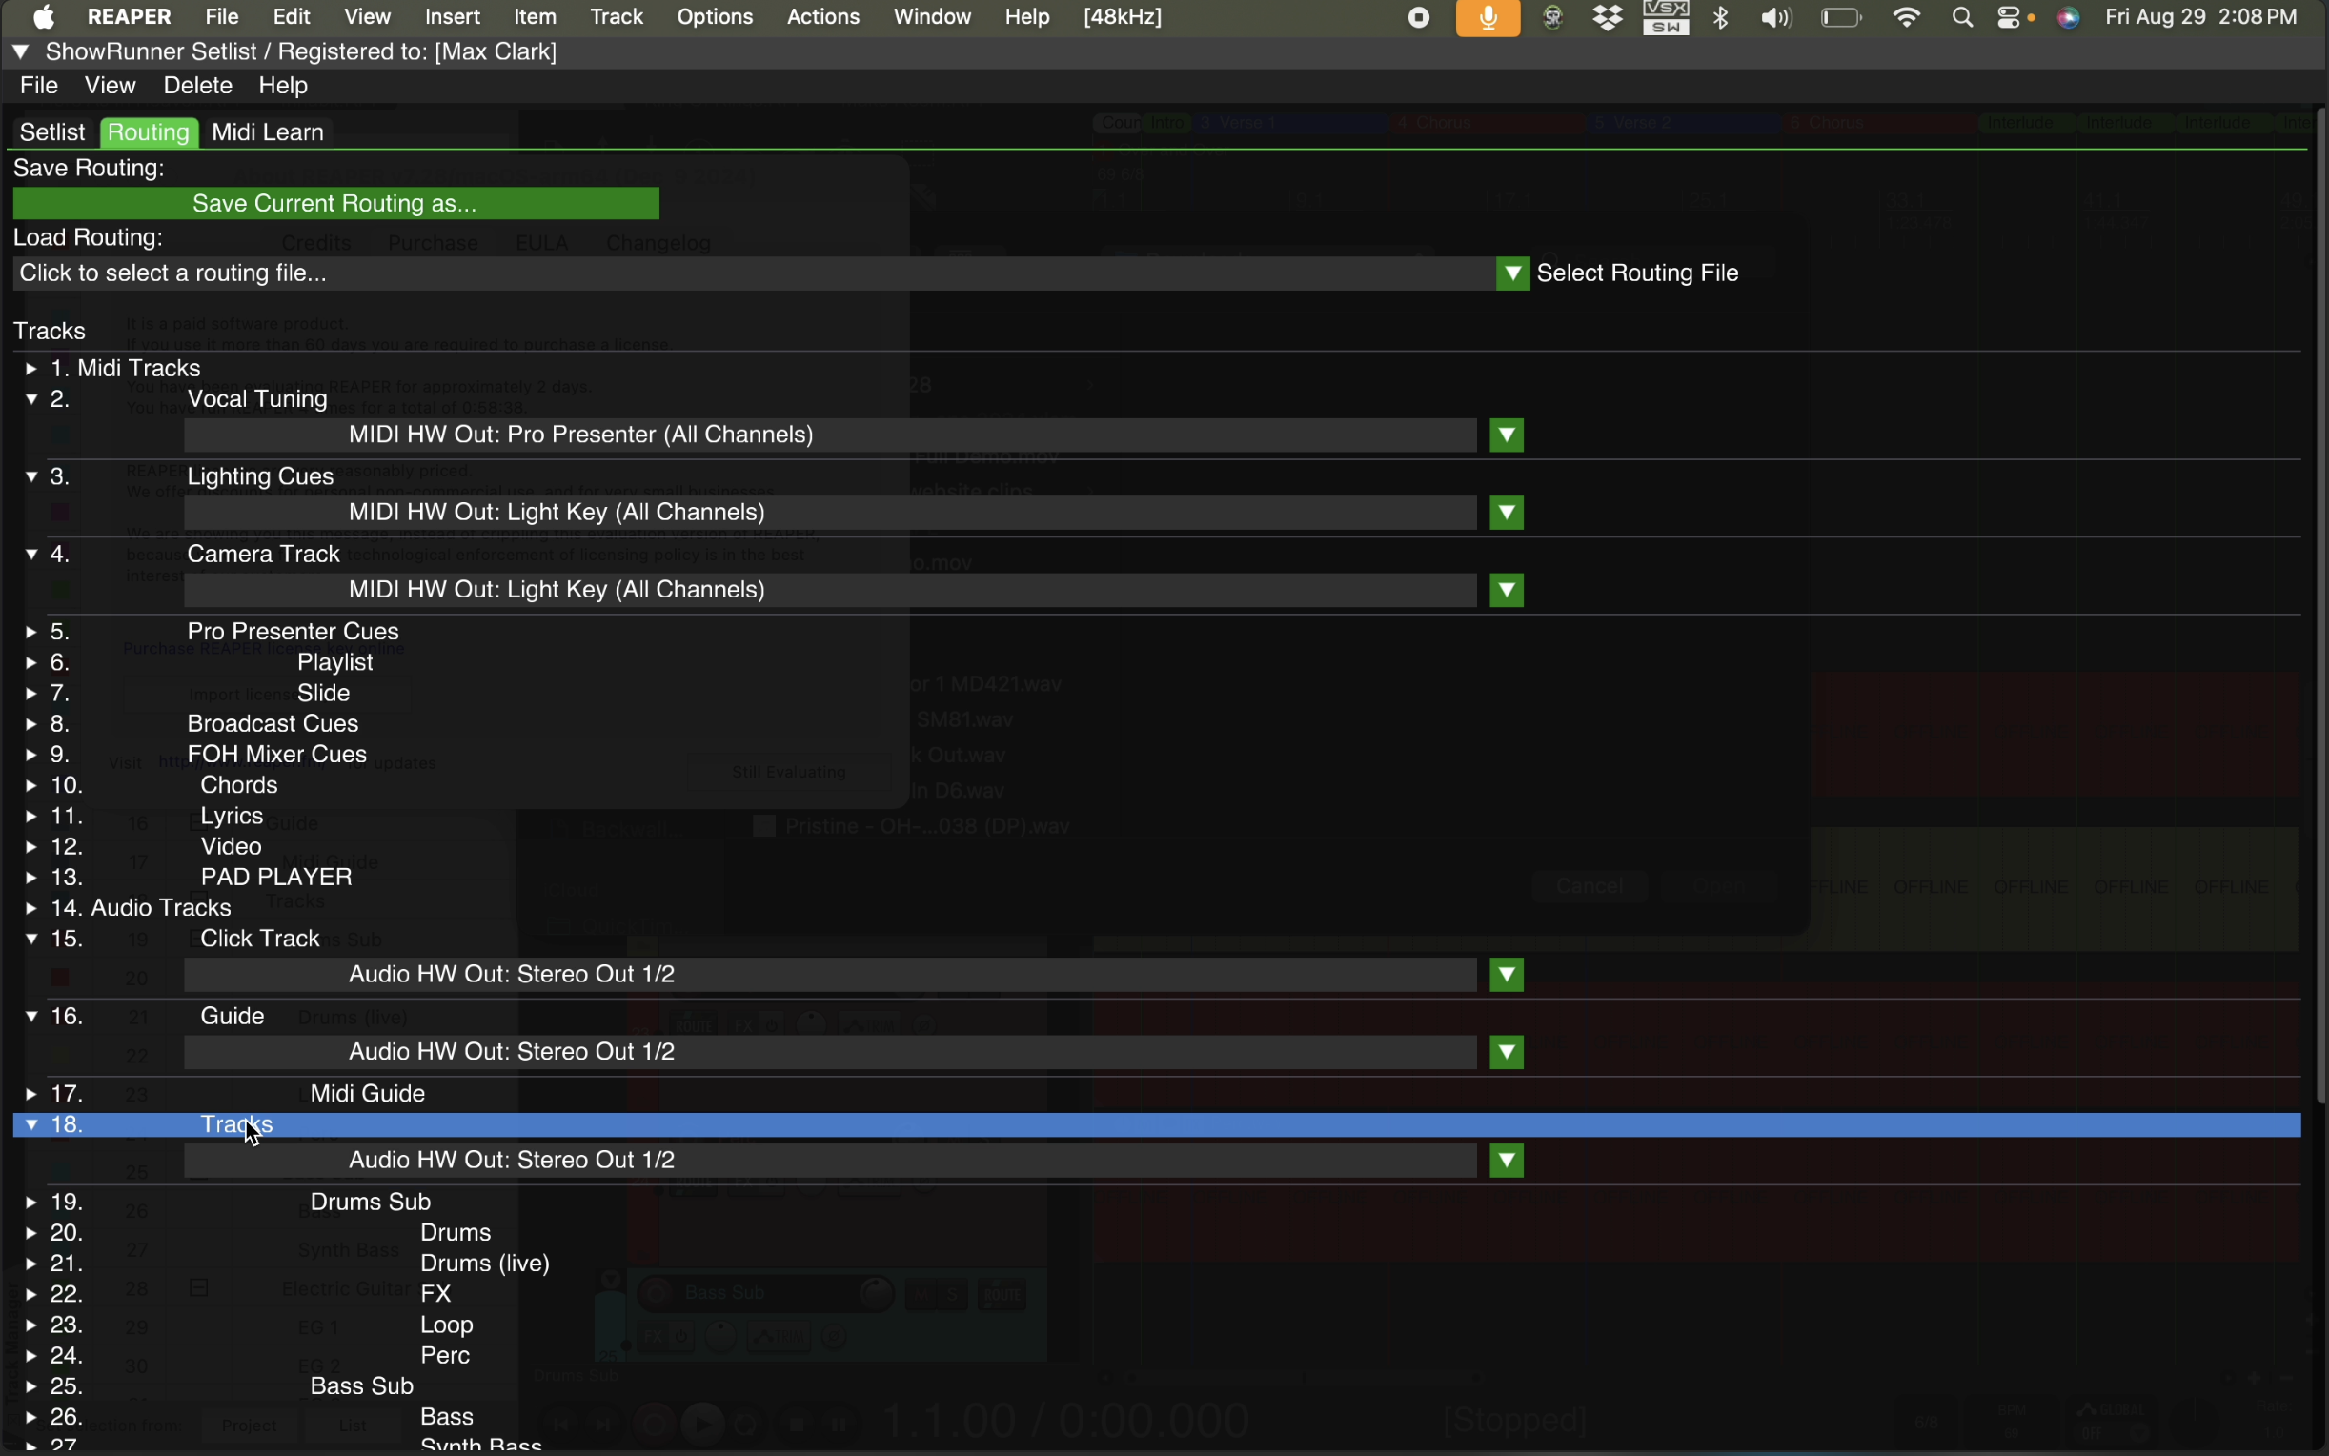The height and width of the screenshot is (1456, 2329).
Task: Open the FX chain on Bass Sub track
Action: point(653,1337)
